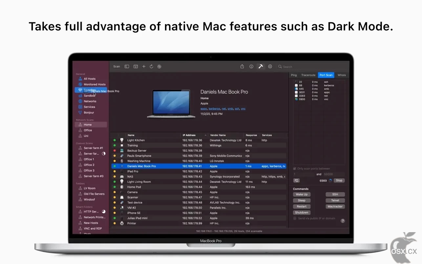422x264 pixels.
Task: Click the MacBook thumbnail image in host details
Action: point(171,104)
